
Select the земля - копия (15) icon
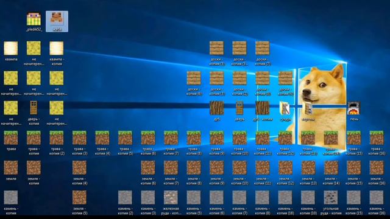point(353,167)
